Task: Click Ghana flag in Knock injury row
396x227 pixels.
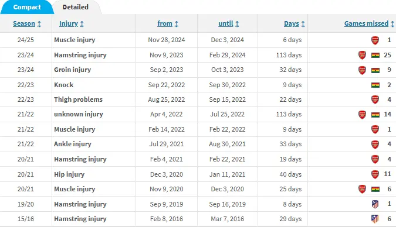Action: [375, 85]
